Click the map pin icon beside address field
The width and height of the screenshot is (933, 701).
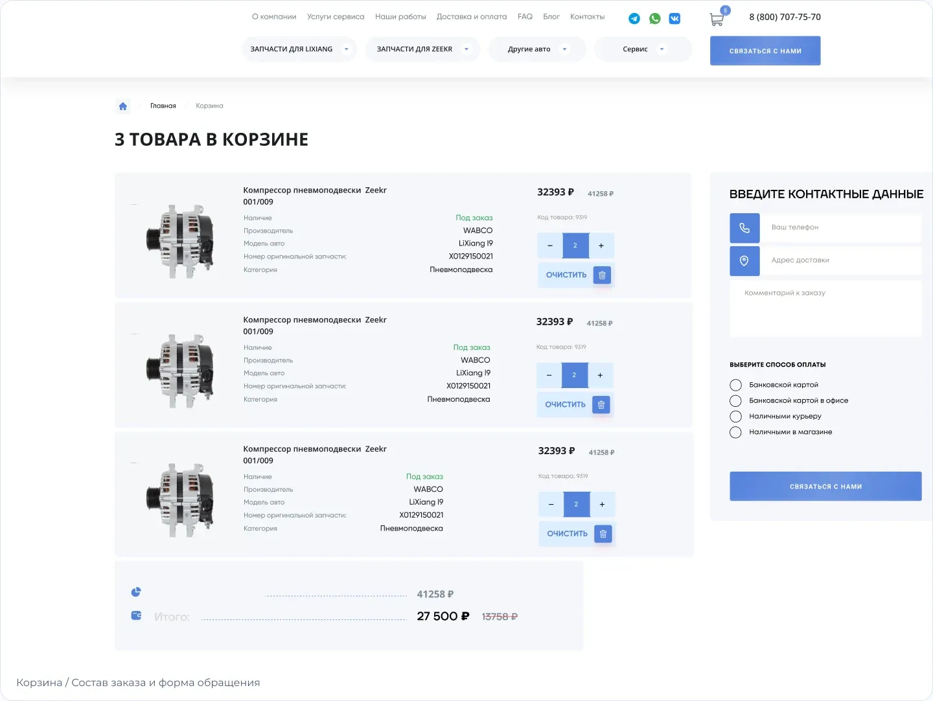(x=744, y=260)
